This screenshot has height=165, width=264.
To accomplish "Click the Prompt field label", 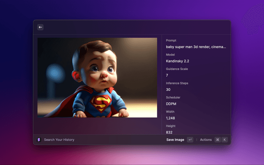I will [171, 40].
